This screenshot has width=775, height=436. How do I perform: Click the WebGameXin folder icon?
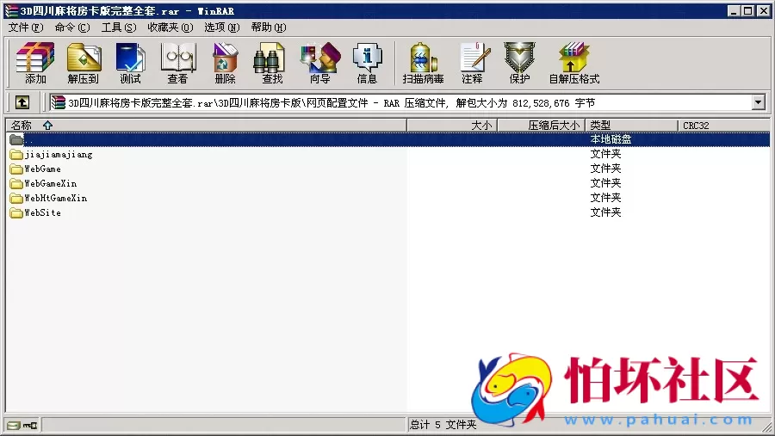coord(16,184)
